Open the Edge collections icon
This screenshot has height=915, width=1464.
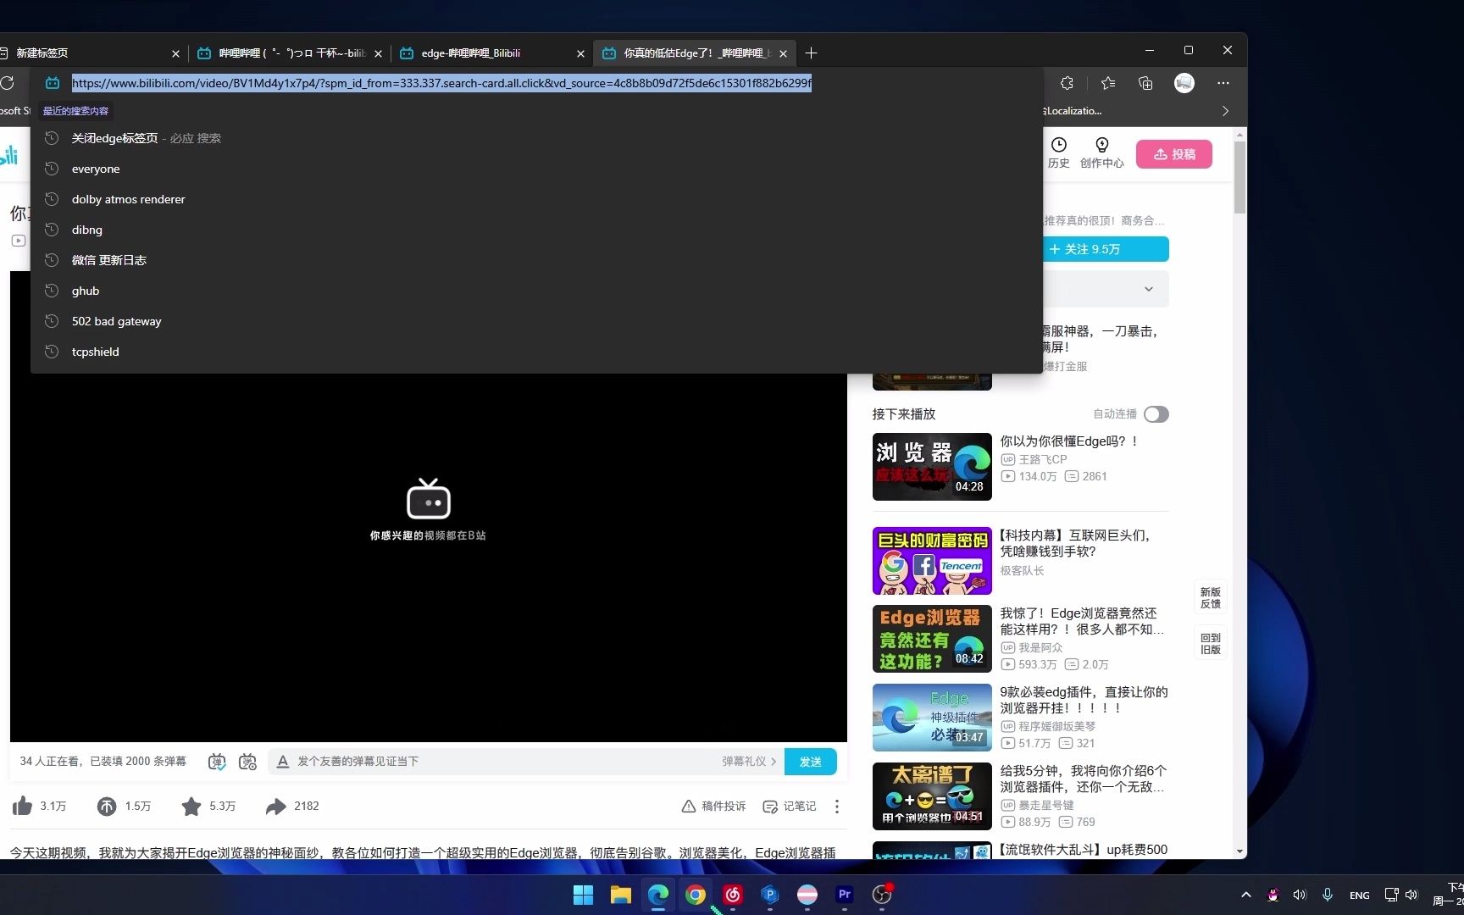[1145, 83]
